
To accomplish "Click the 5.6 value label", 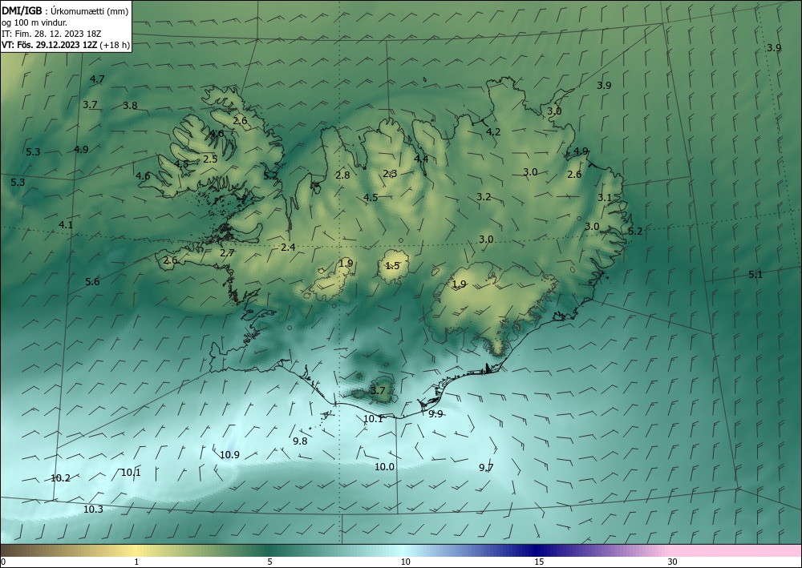I will 92,281.
